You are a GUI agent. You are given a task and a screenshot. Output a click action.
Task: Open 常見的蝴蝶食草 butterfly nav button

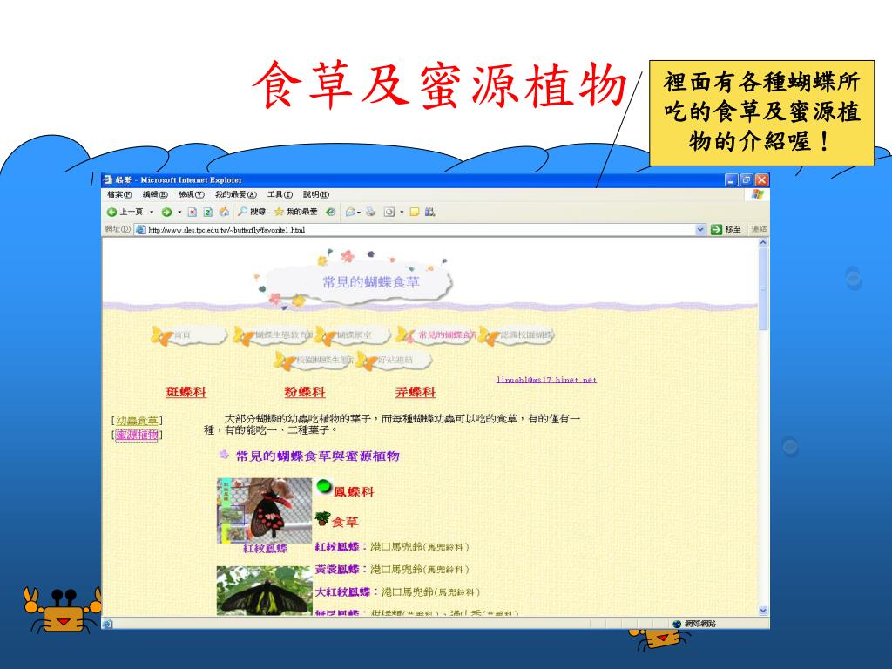(x=436, y=335)
